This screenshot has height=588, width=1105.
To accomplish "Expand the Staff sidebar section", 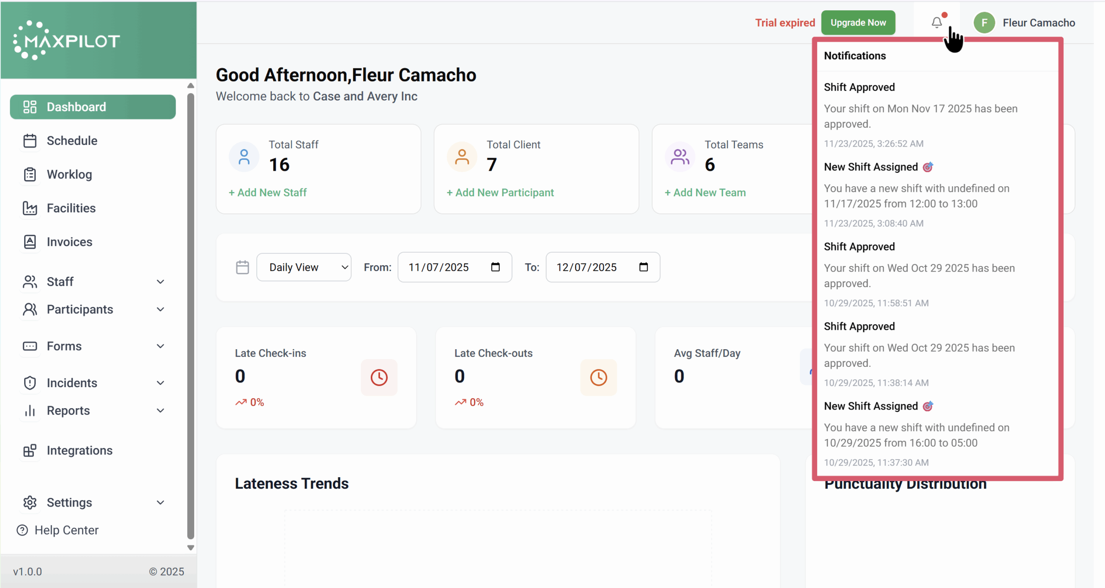I will (93, 281).
